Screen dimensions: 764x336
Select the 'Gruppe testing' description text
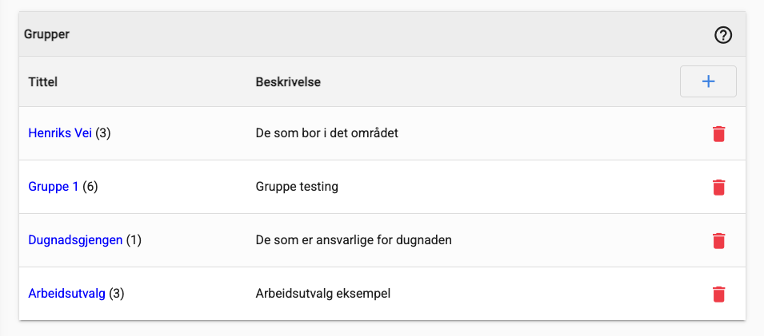click(297, 187)
